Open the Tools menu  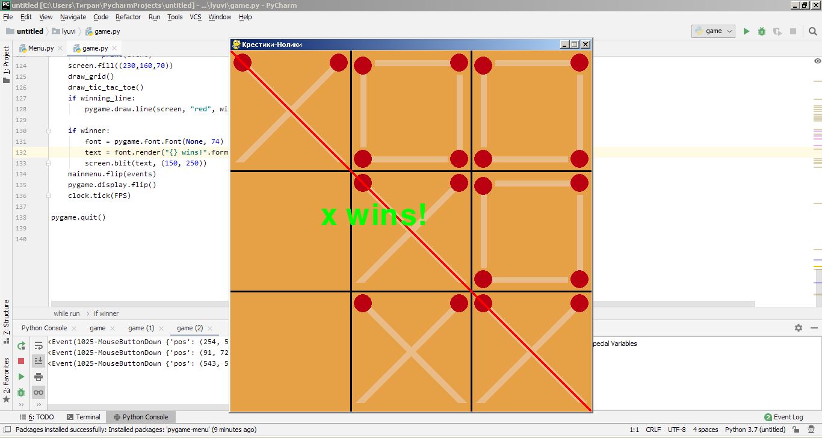tap(175, 17)
